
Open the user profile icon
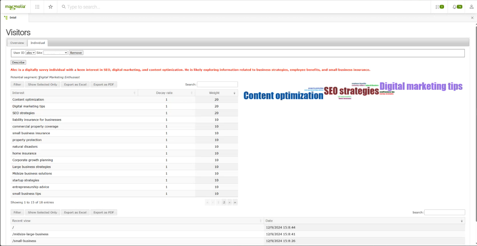(x=472, y=7)
